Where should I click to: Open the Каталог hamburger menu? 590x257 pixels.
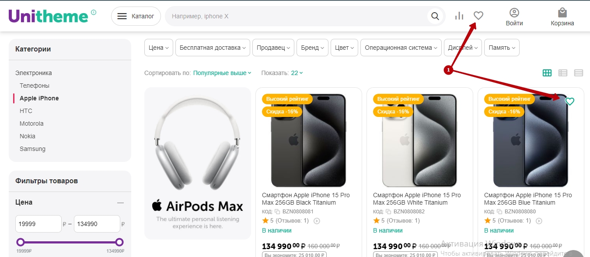coord(136,17)
